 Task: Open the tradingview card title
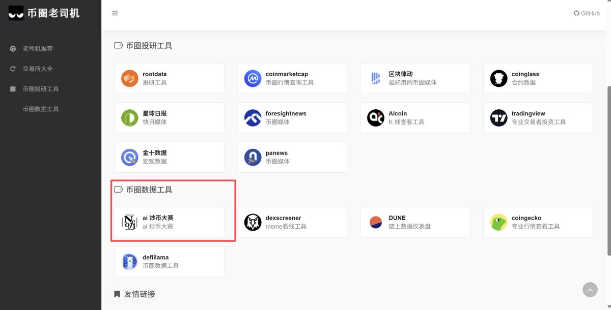coord(528,114)
